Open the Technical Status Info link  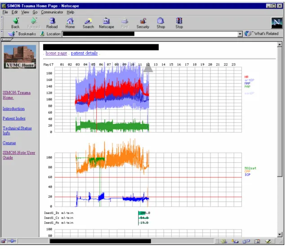[17, 130]
